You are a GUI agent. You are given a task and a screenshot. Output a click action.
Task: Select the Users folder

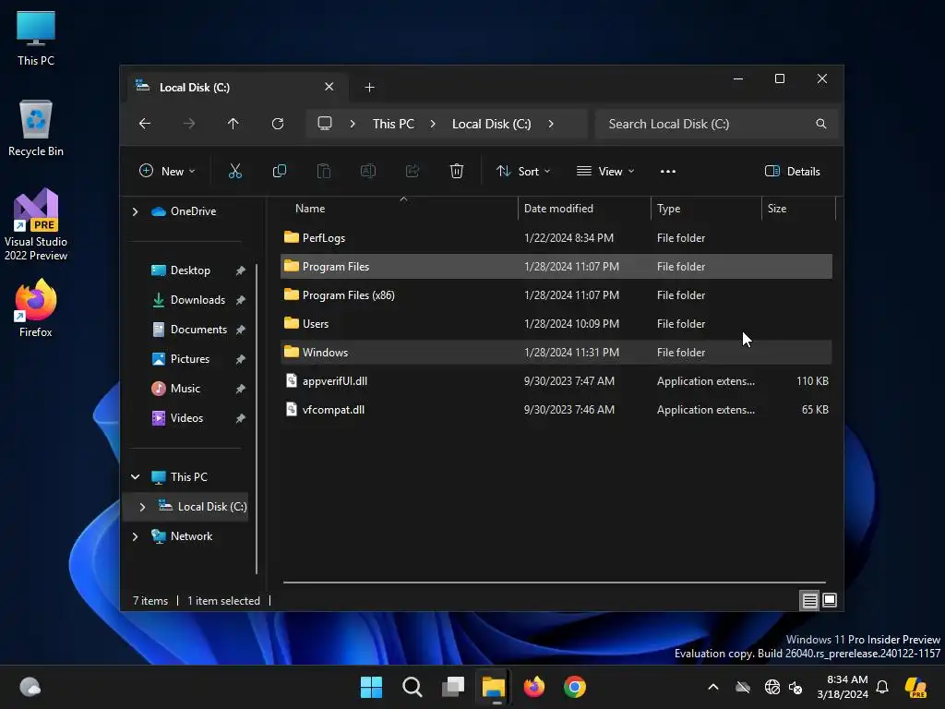coord(556,324)
